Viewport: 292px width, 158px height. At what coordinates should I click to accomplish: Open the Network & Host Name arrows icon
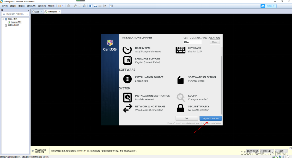pyautogui.click(x=127, y=108)
